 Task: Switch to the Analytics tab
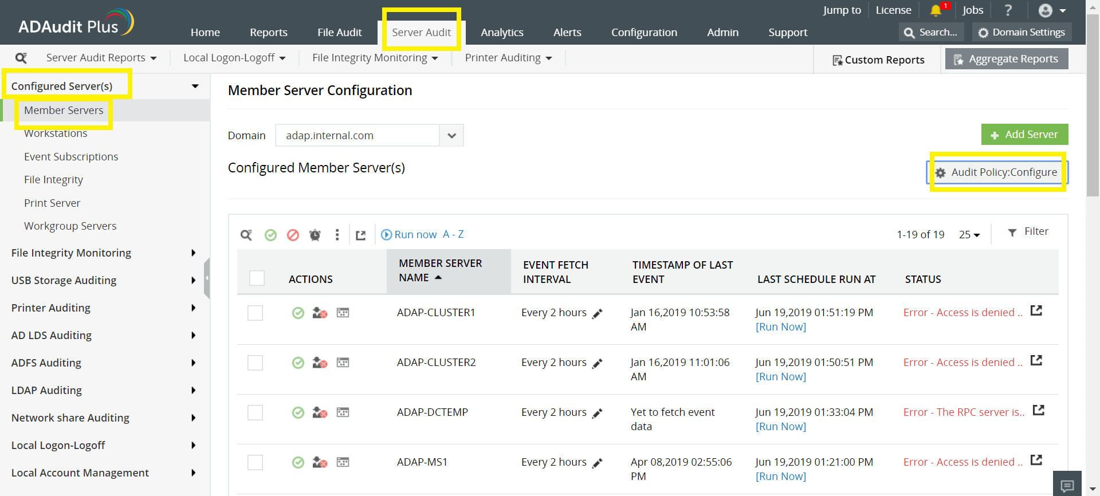coord(502,33)
